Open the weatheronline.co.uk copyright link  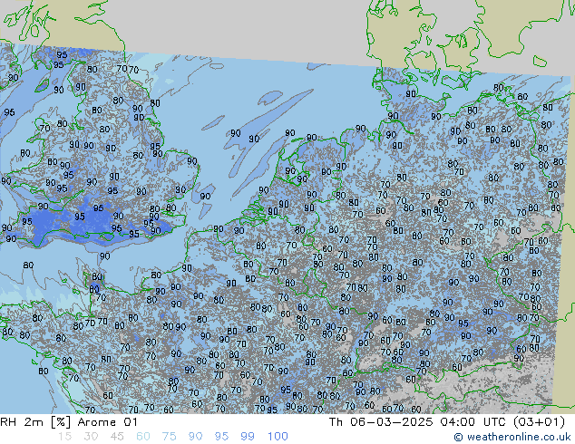(512, 437)
